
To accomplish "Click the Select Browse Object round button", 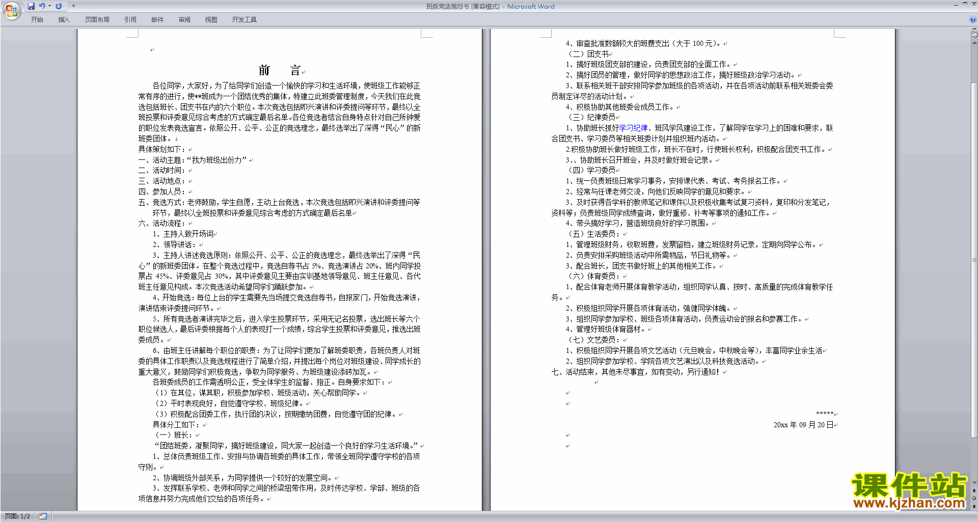I will tap(974, 498).
